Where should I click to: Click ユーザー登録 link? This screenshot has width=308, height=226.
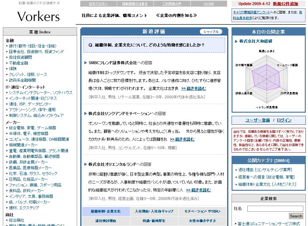pyautogui.click(x=258, y=120)
